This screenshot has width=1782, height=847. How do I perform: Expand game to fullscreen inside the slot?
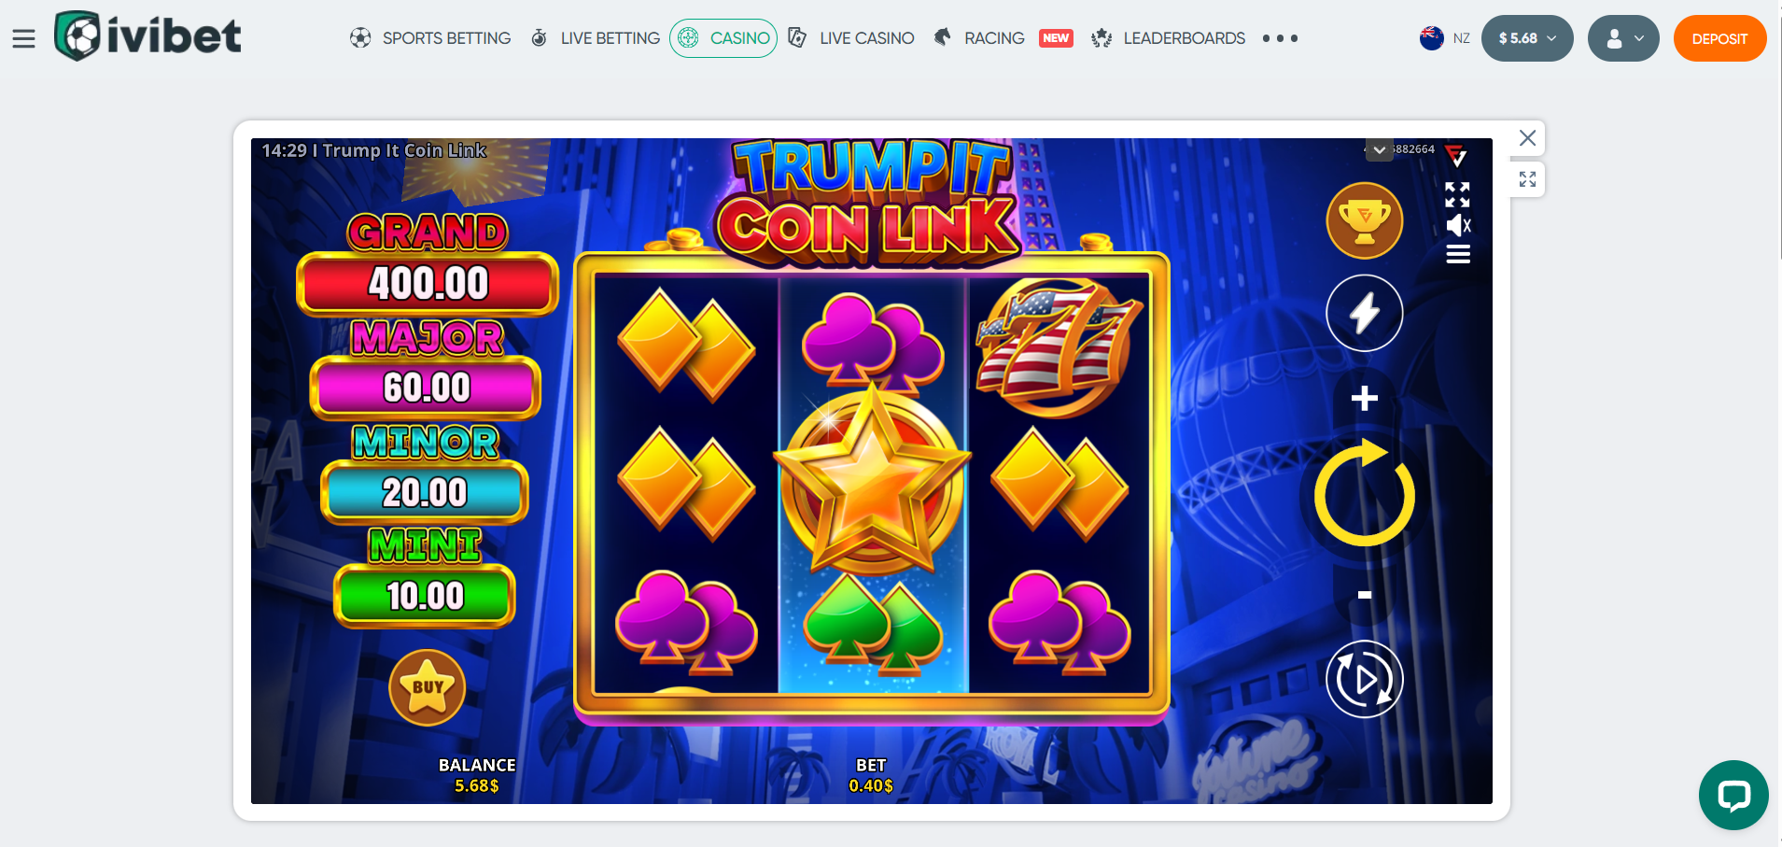[1457, 194]
